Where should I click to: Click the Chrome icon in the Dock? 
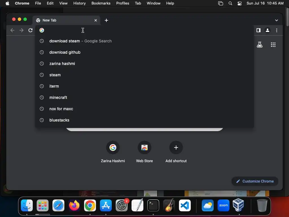90,205
